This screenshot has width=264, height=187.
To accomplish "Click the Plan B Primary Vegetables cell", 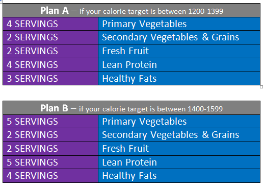I will [179, 122].
